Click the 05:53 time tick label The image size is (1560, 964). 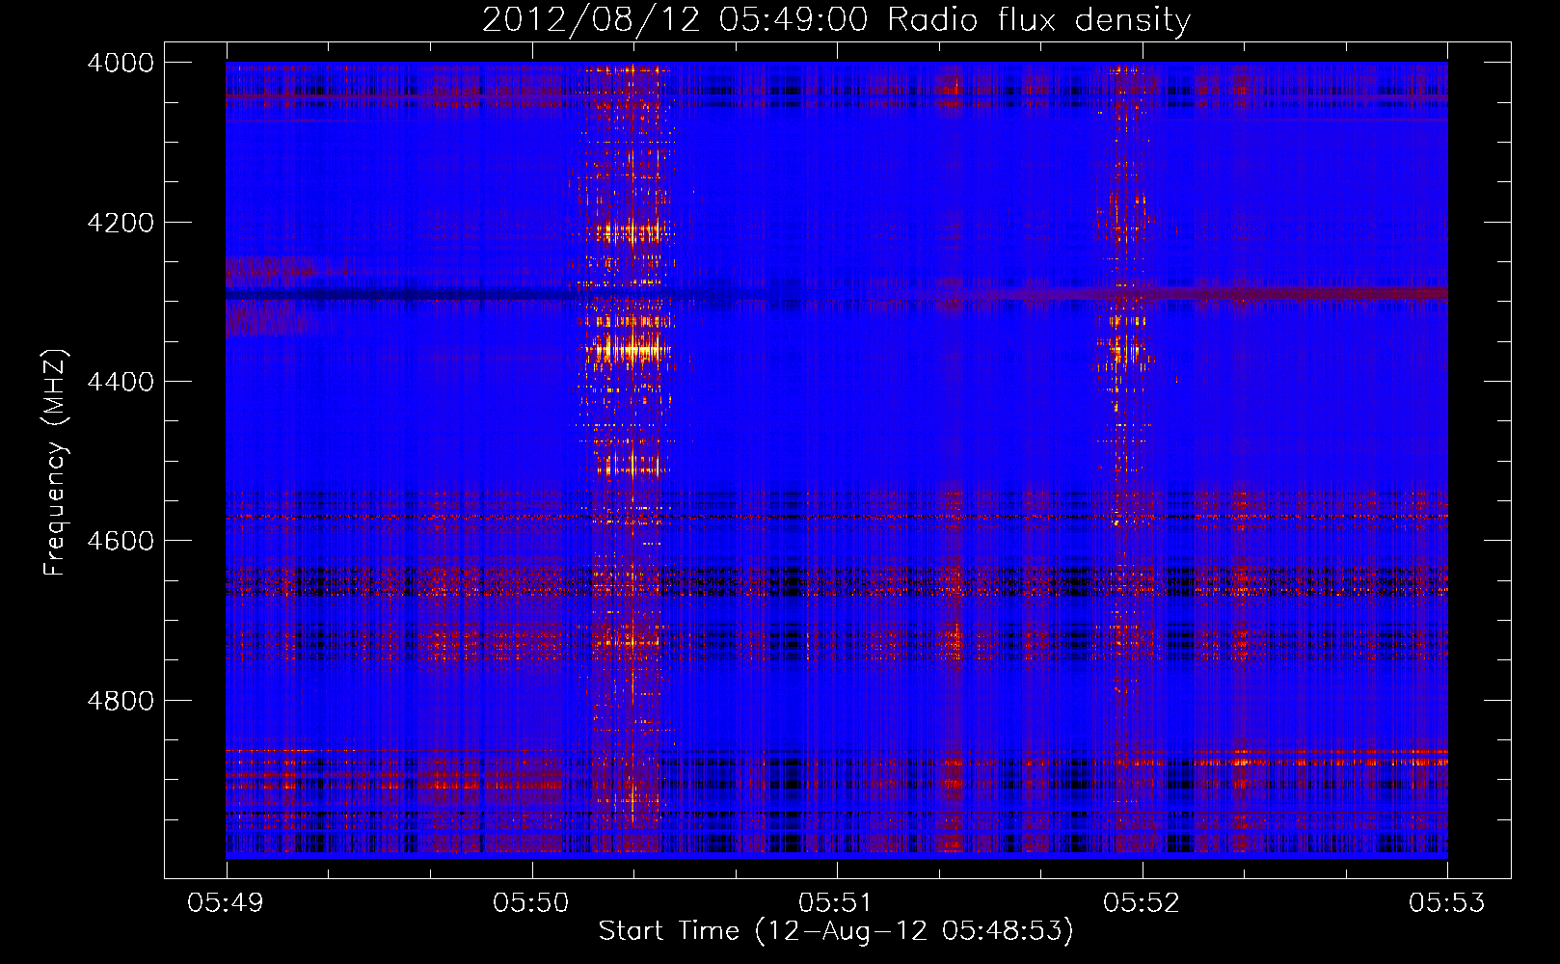pos(1447,903)
